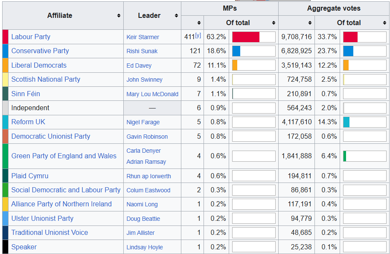Select Liberal Democrats' 72 MPs cell
Screen dimensions: 390x254
pyautogui.click(x=192, y=65)
